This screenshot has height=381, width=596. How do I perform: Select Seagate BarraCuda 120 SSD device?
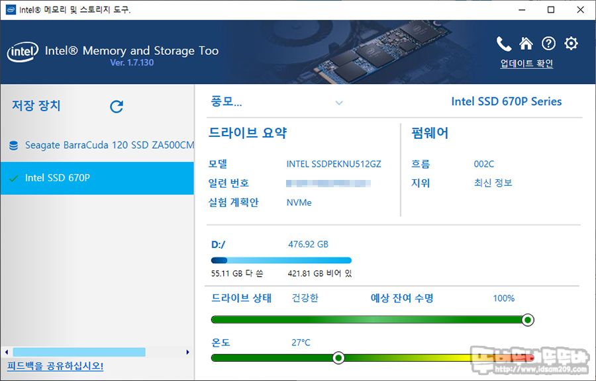pyautogui.click(x=97, y=146)
